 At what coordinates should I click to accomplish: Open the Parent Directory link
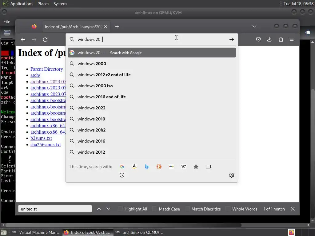(47, 69)
